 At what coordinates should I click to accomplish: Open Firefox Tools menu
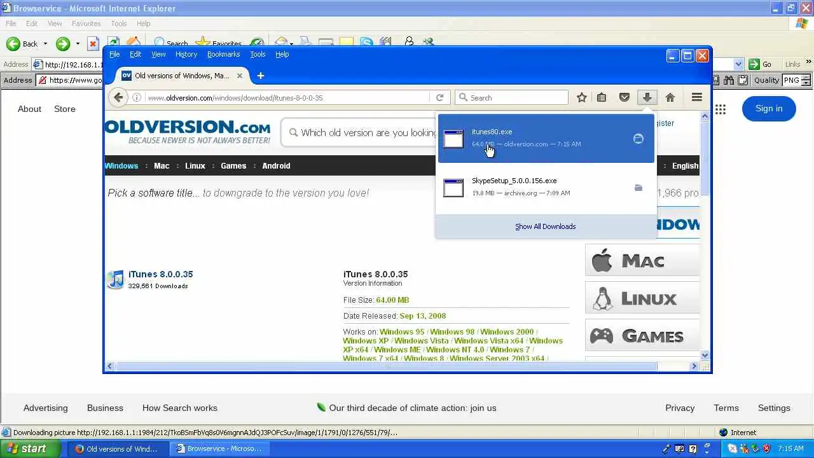[x=258, y=54]
